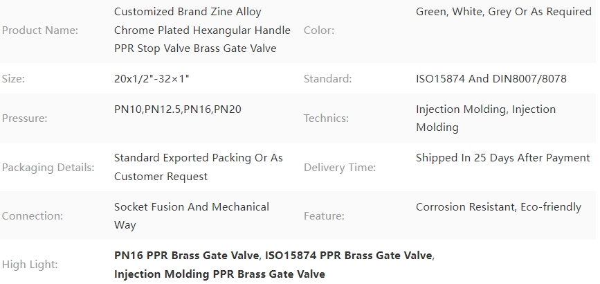The height and width of the screenshot is (284, 600).
Task: Click the product name value text
Action: 202,30
